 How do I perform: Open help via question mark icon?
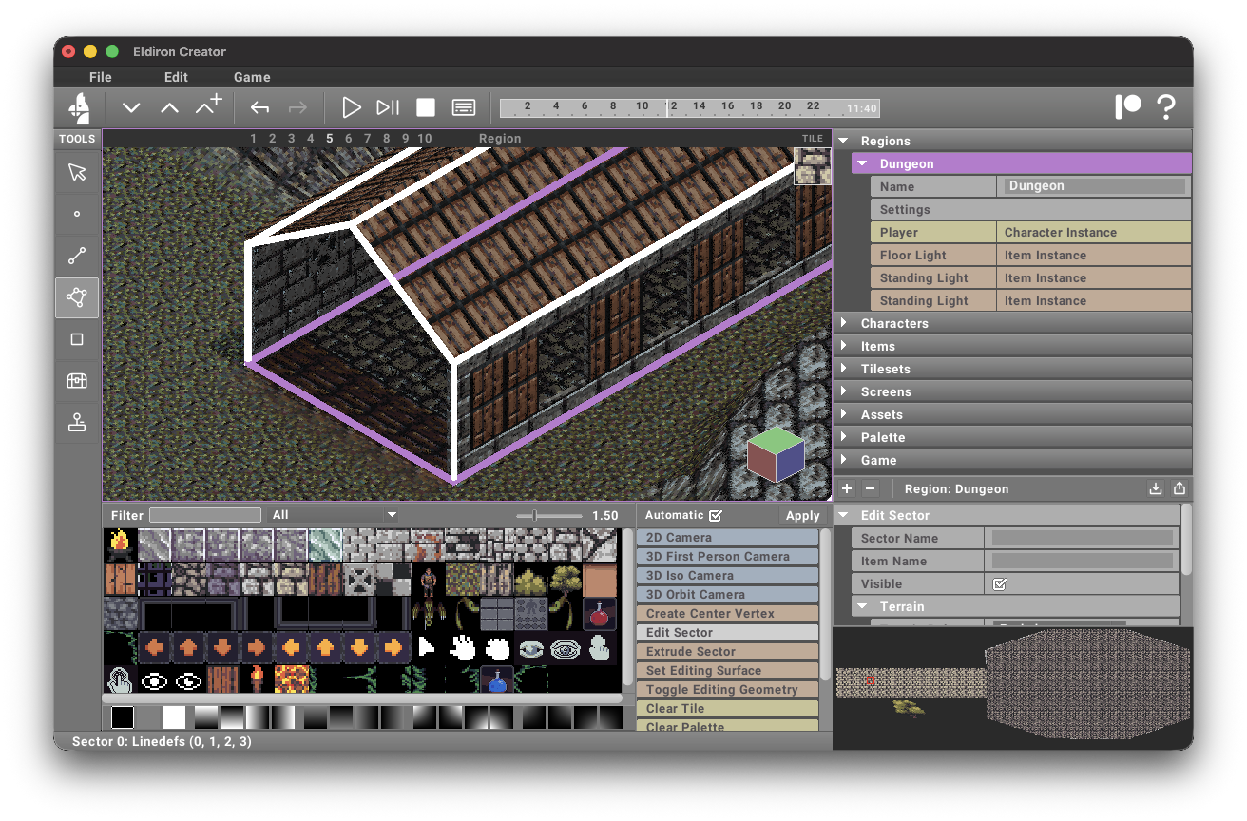click(1166, 107)
